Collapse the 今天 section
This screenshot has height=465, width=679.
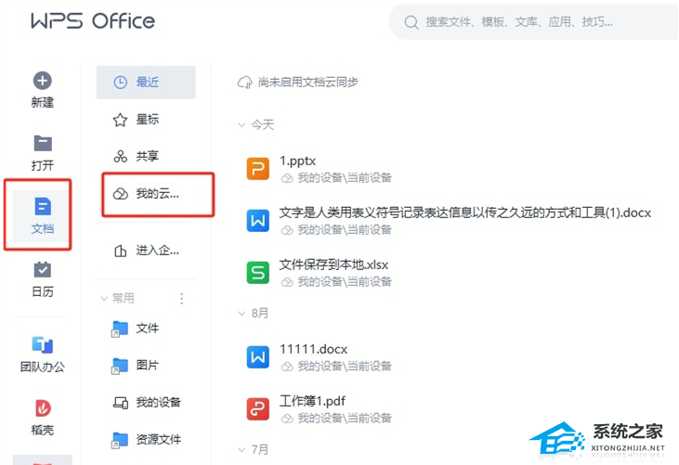242,125
